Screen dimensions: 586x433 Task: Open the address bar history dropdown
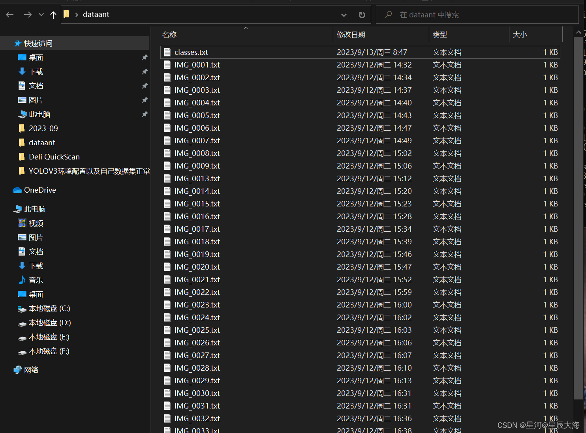tap(344, 15)
